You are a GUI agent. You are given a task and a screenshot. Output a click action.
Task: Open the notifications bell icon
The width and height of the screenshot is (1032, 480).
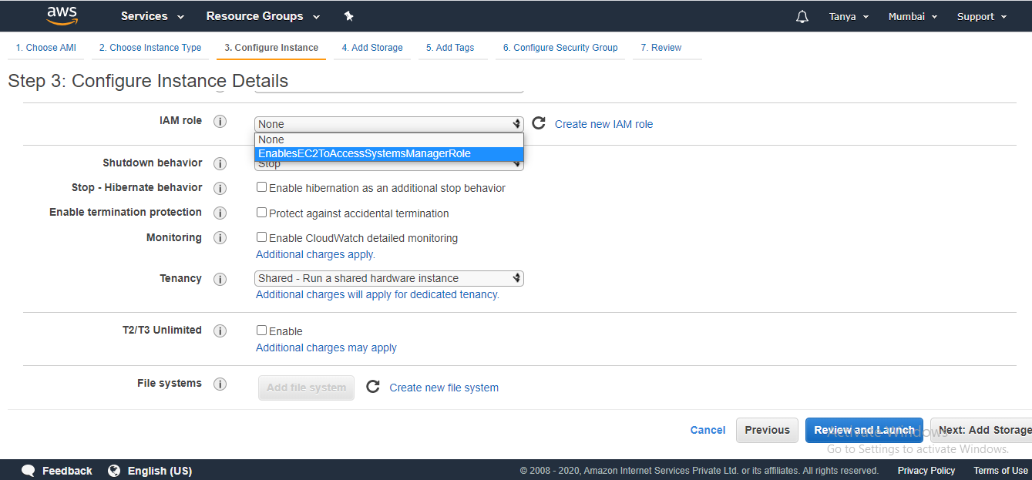click(x=802, y=16)
